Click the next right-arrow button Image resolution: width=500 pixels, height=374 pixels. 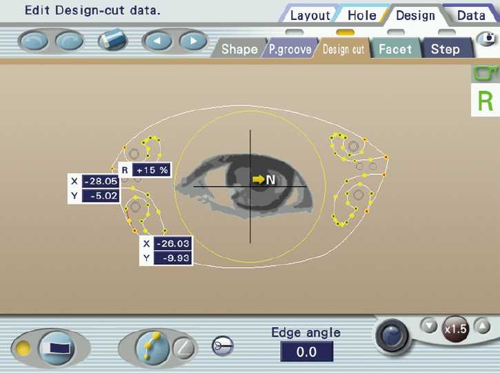point(193,41)
